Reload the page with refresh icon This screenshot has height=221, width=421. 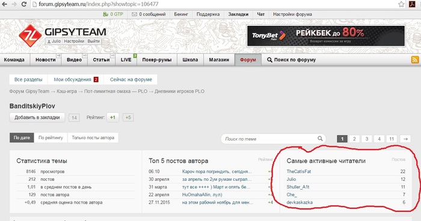tap(23, 4)
